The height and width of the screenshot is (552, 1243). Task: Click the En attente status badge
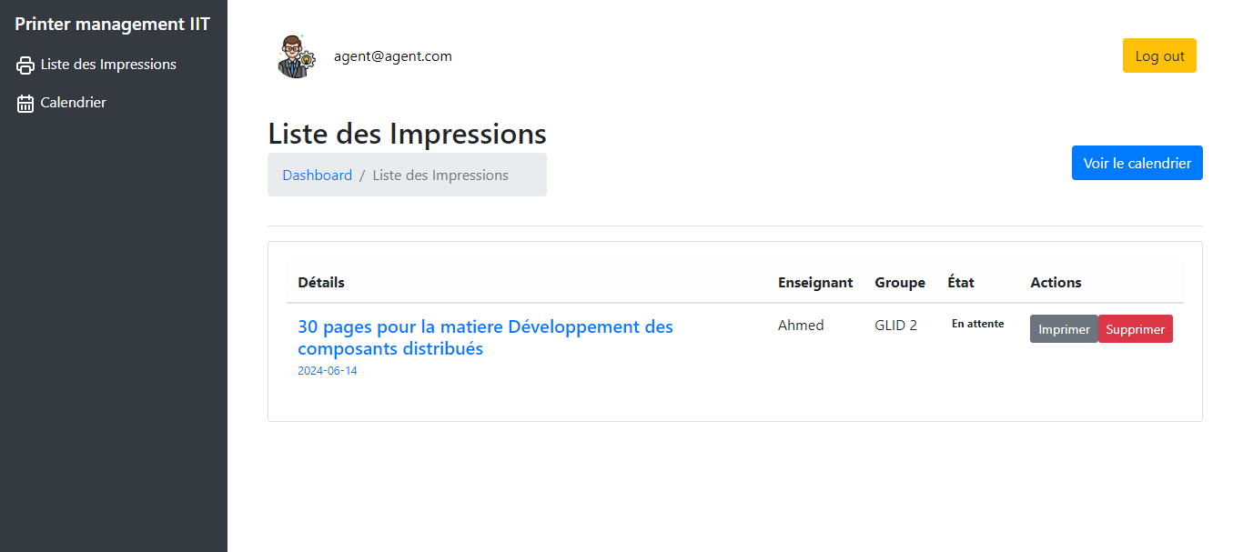click(977, 324)
